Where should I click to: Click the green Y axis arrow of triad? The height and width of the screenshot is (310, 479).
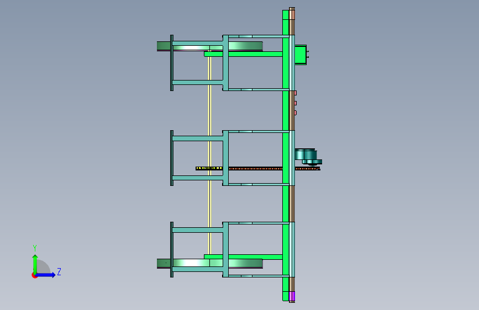click(x=35, y=264)
